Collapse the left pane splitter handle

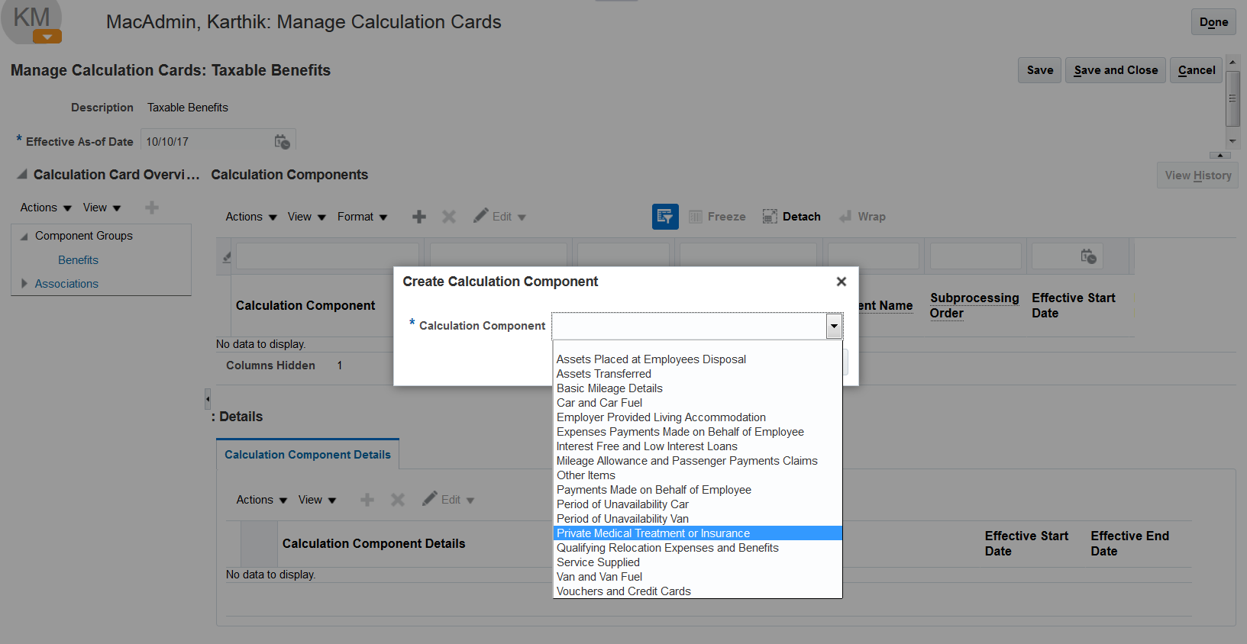[x=207, y=398]
